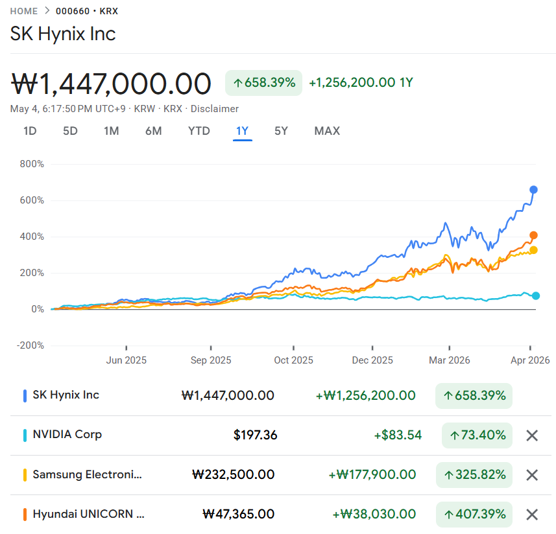Click the 325.82% badge in Samsung row
Viewport: 556px width, 534px height.
click(474, 475)
